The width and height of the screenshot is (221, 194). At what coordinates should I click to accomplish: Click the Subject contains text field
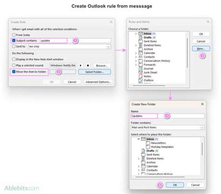(76, 41)
